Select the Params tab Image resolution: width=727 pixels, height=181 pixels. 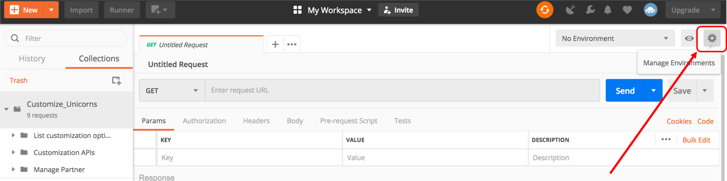154,121
